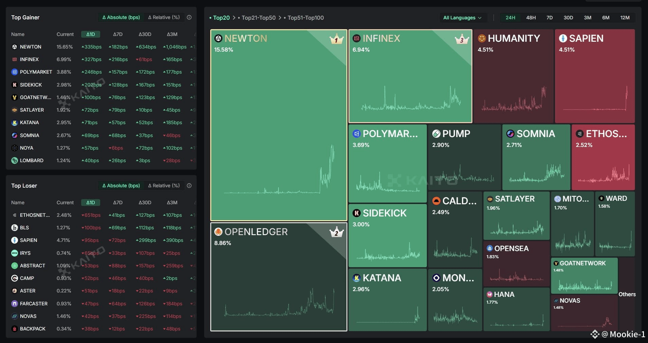Click the IRYS logo icon in Top Loser list

click(14, 253)
